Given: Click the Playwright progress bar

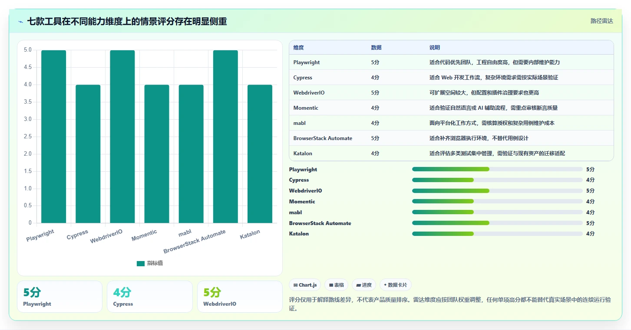Looking at the screenshot, I should click(497, 169).
